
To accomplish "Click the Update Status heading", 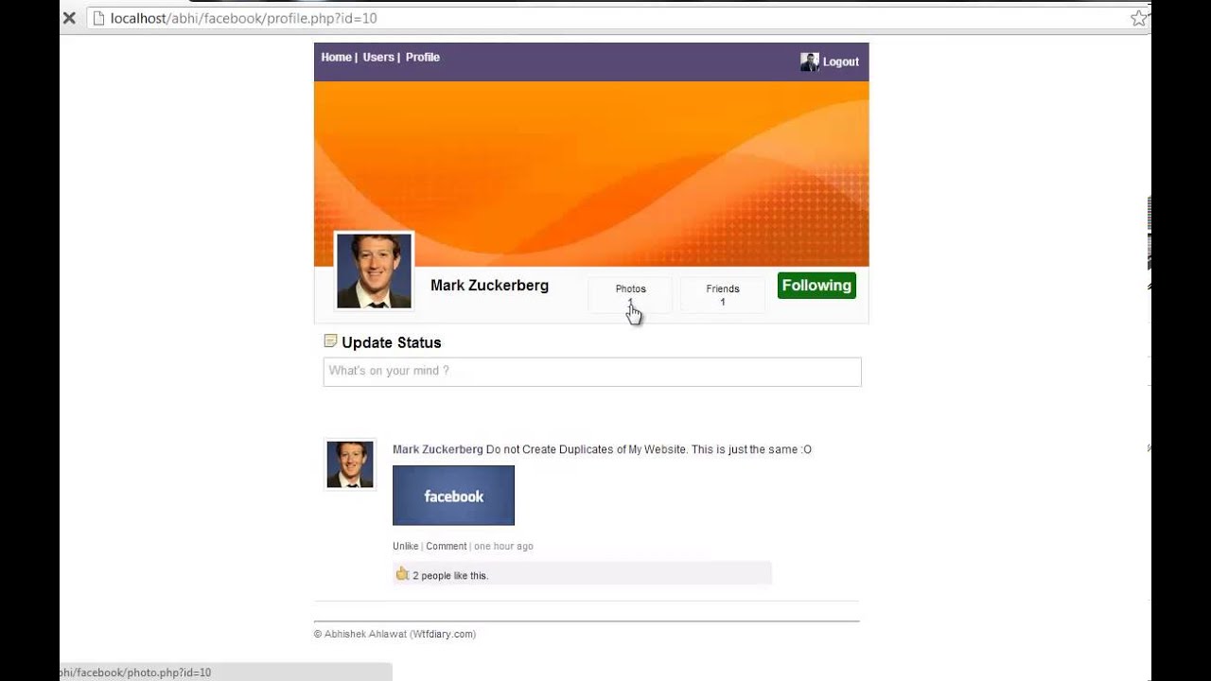I will 391,342.
